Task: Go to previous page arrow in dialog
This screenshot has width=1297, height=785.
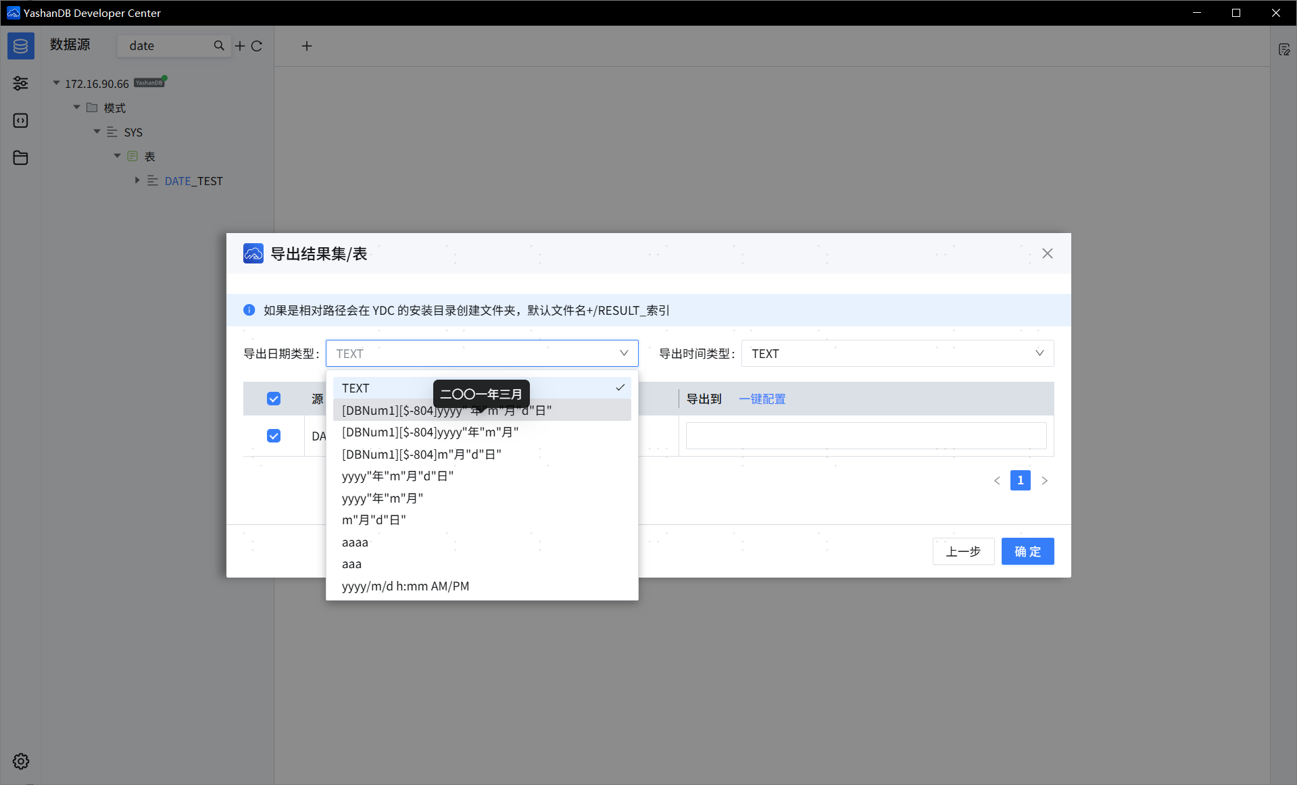Action: (997, 480)
